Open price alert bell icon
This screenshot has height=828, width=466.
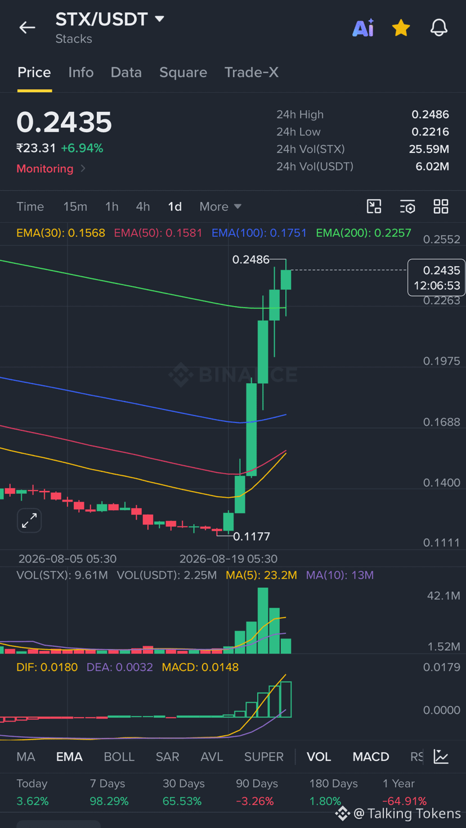(439, 28)
